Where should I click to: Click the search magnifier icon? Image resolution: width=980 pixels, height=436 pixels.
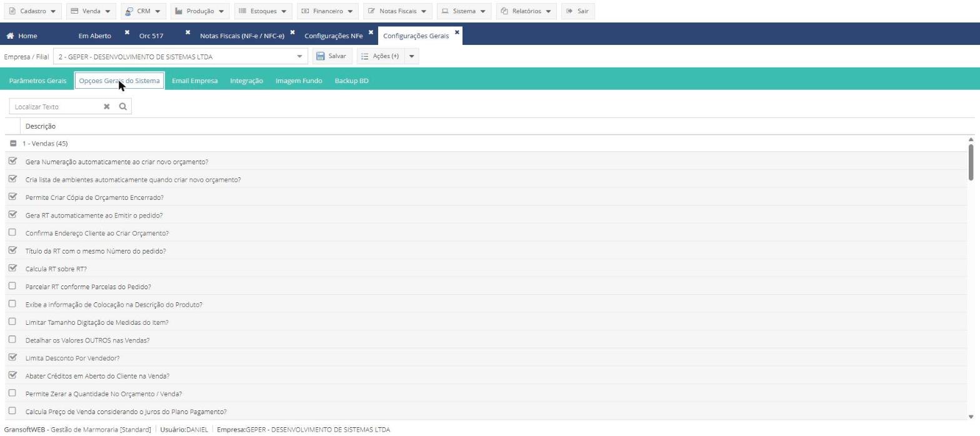pos(123,107)
